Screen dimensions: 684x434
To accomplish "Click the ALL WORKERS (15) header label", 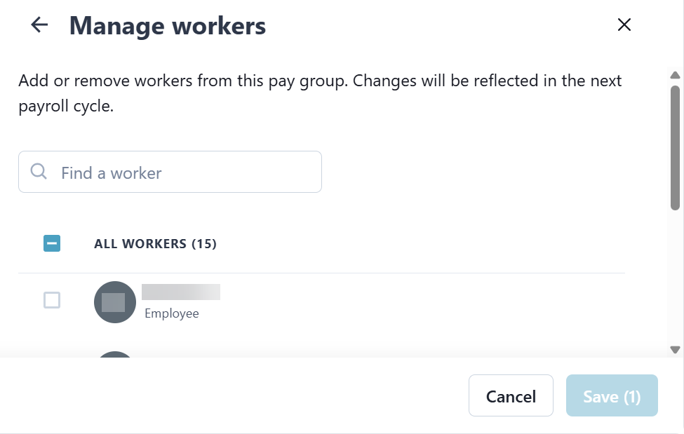I will pyautogui.click(x=155, y=244).
